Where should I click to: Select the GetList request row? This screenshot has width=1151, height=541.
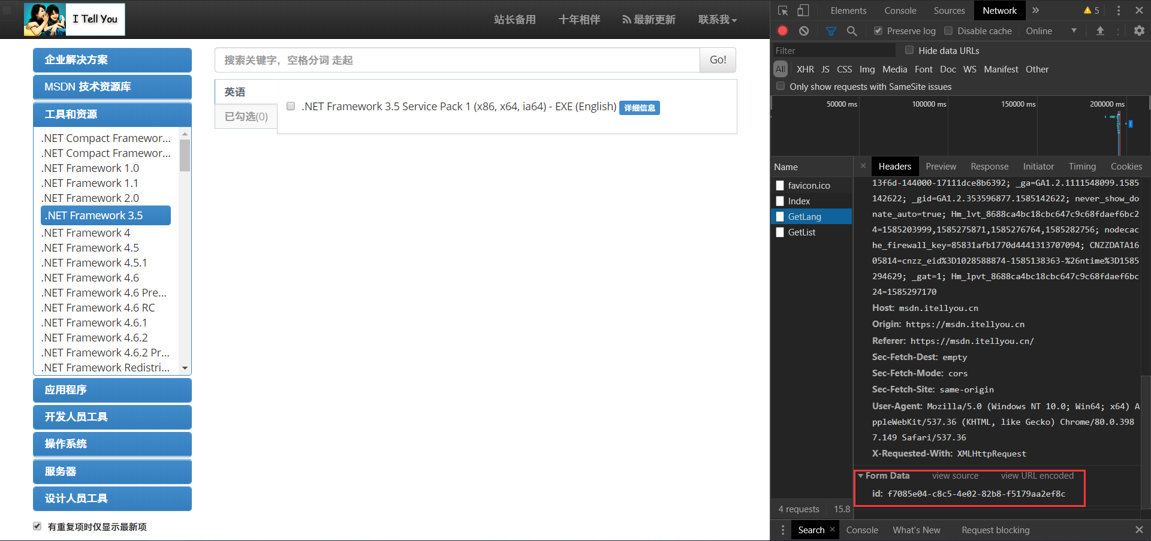click(x=811, y=232)
